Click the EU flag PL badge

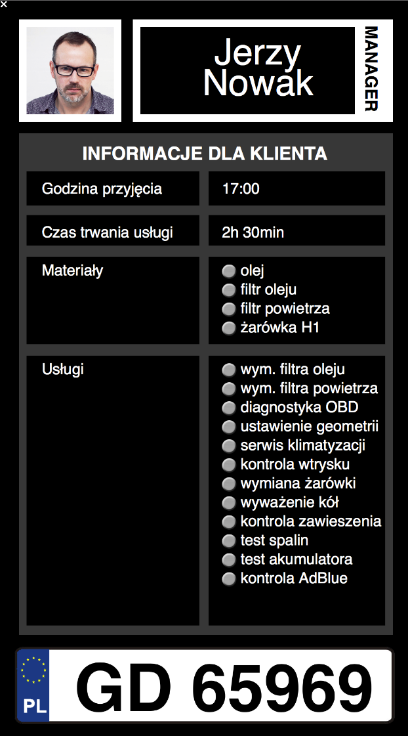pos(33,685)
